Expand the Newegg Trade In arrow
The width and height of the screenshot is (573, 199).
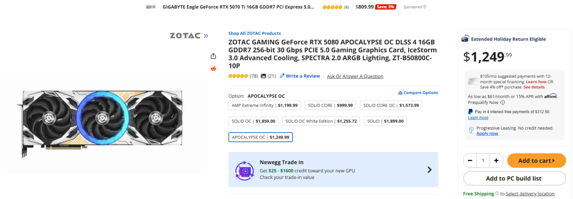point(429,170)
